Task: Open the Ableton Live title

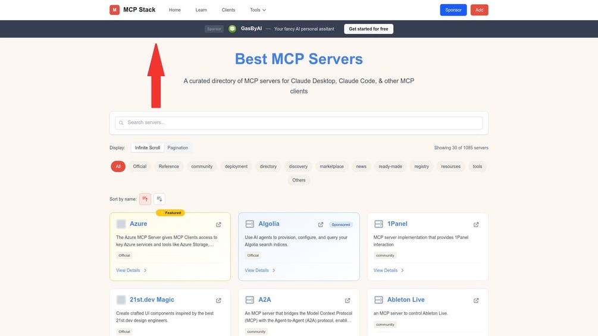Action: pos(406,300)
